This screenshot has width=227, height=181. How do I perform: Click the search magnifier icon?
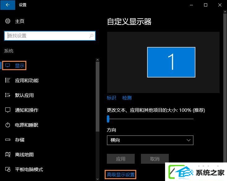tap(91, 36)
